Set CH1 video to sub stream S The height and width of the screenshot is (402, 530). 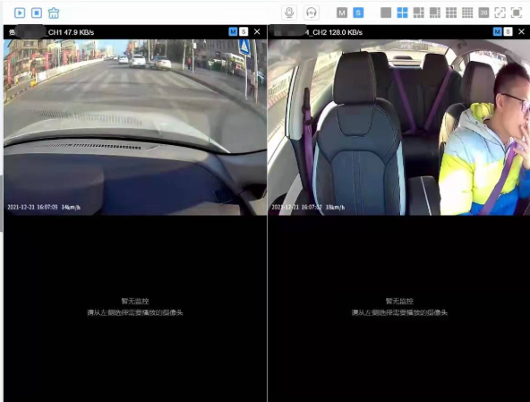tap(244, 31)
